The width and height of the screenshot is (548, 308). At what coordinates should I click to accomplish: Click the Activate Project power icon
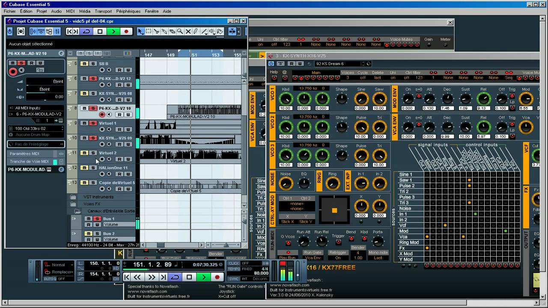tap(10, 31)
